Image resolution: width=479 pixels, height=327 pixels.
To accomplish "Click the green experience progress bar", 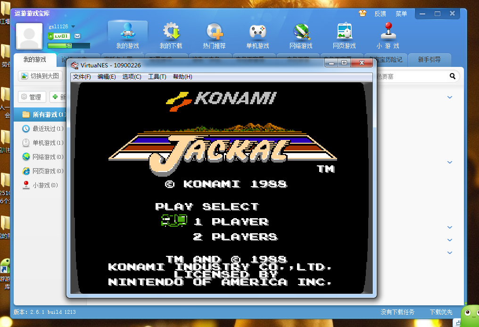I will (68, 46).
